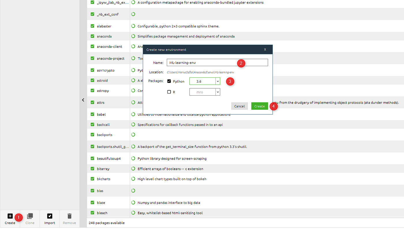The height and width of the screenshot is (231, 404).
Task: Uncheck the alabaster package
Action: [92, 26]
